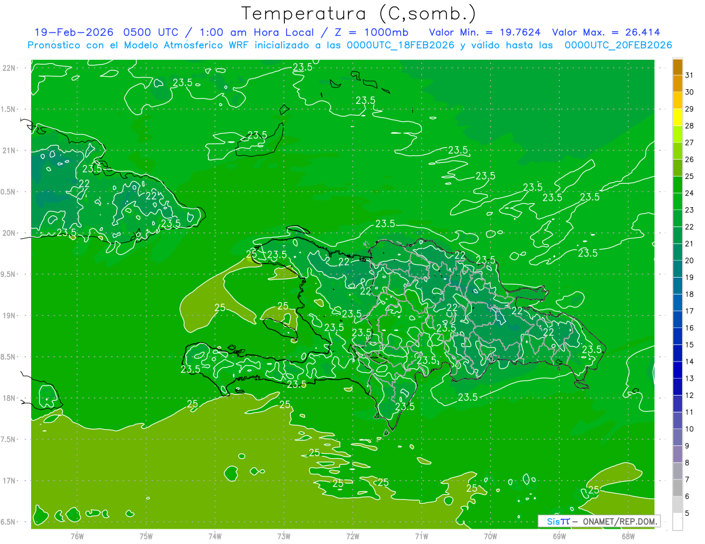The width and height of the screenshot is (705, 544).
Task: Click the "Valor Min. = 19.7624" value
Action: click(485, 32)
